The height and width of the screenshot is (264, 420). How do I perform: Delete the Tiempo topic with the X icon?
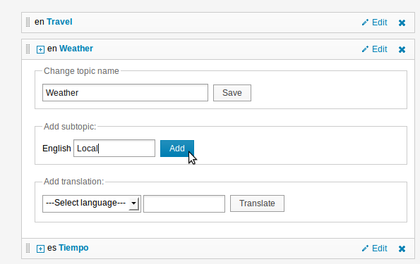(x=402, y=249)
